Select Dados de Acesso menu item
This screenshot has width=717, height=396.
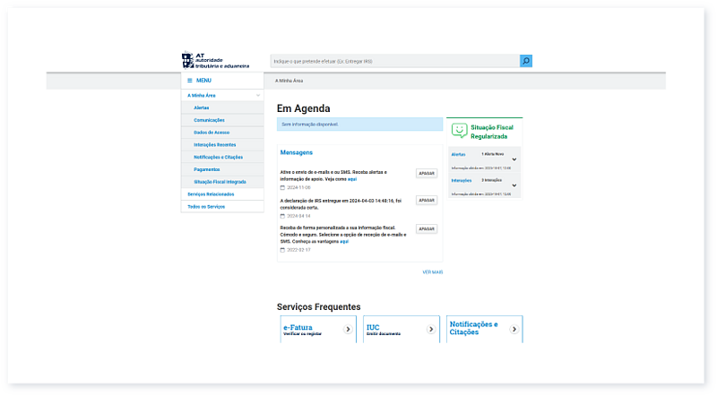211,132
